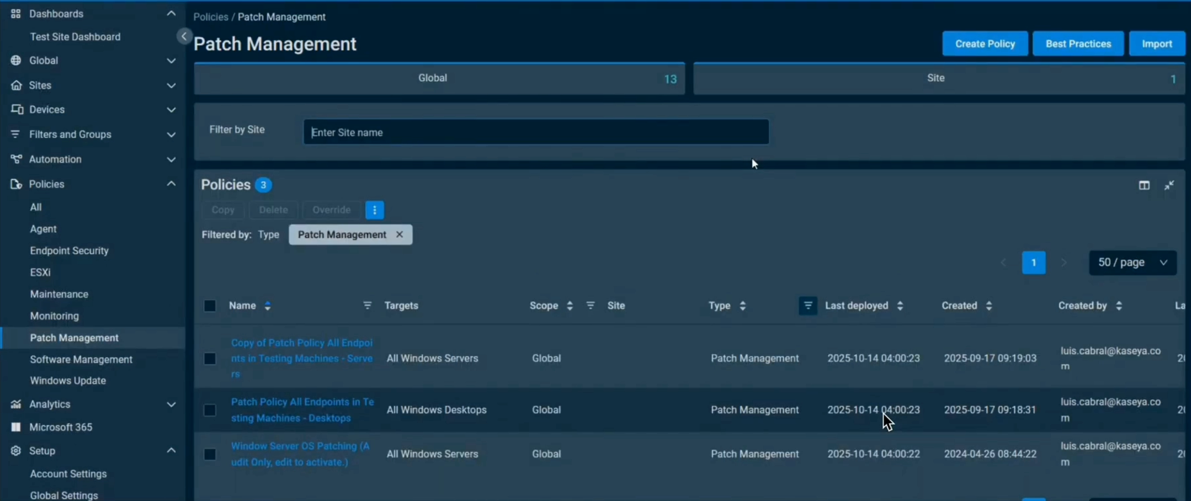Select the Devices icon in sidebar

coord(15,109)
